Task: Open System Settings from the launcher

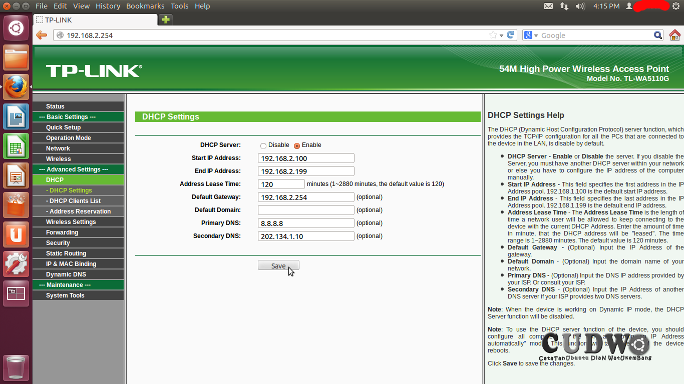Action: pos(16,264)
